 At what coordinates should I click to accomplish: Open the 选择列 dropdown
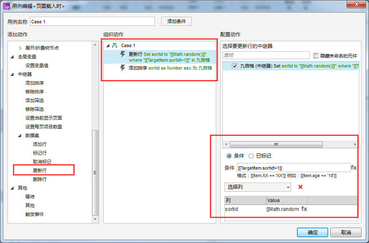point(258,187)
